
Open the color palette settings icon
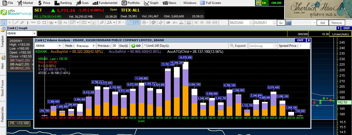pyautogui.click(x=153, y=23)
